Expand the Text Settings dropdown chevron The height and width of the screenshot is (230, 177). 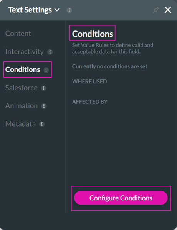coord(57,10)
